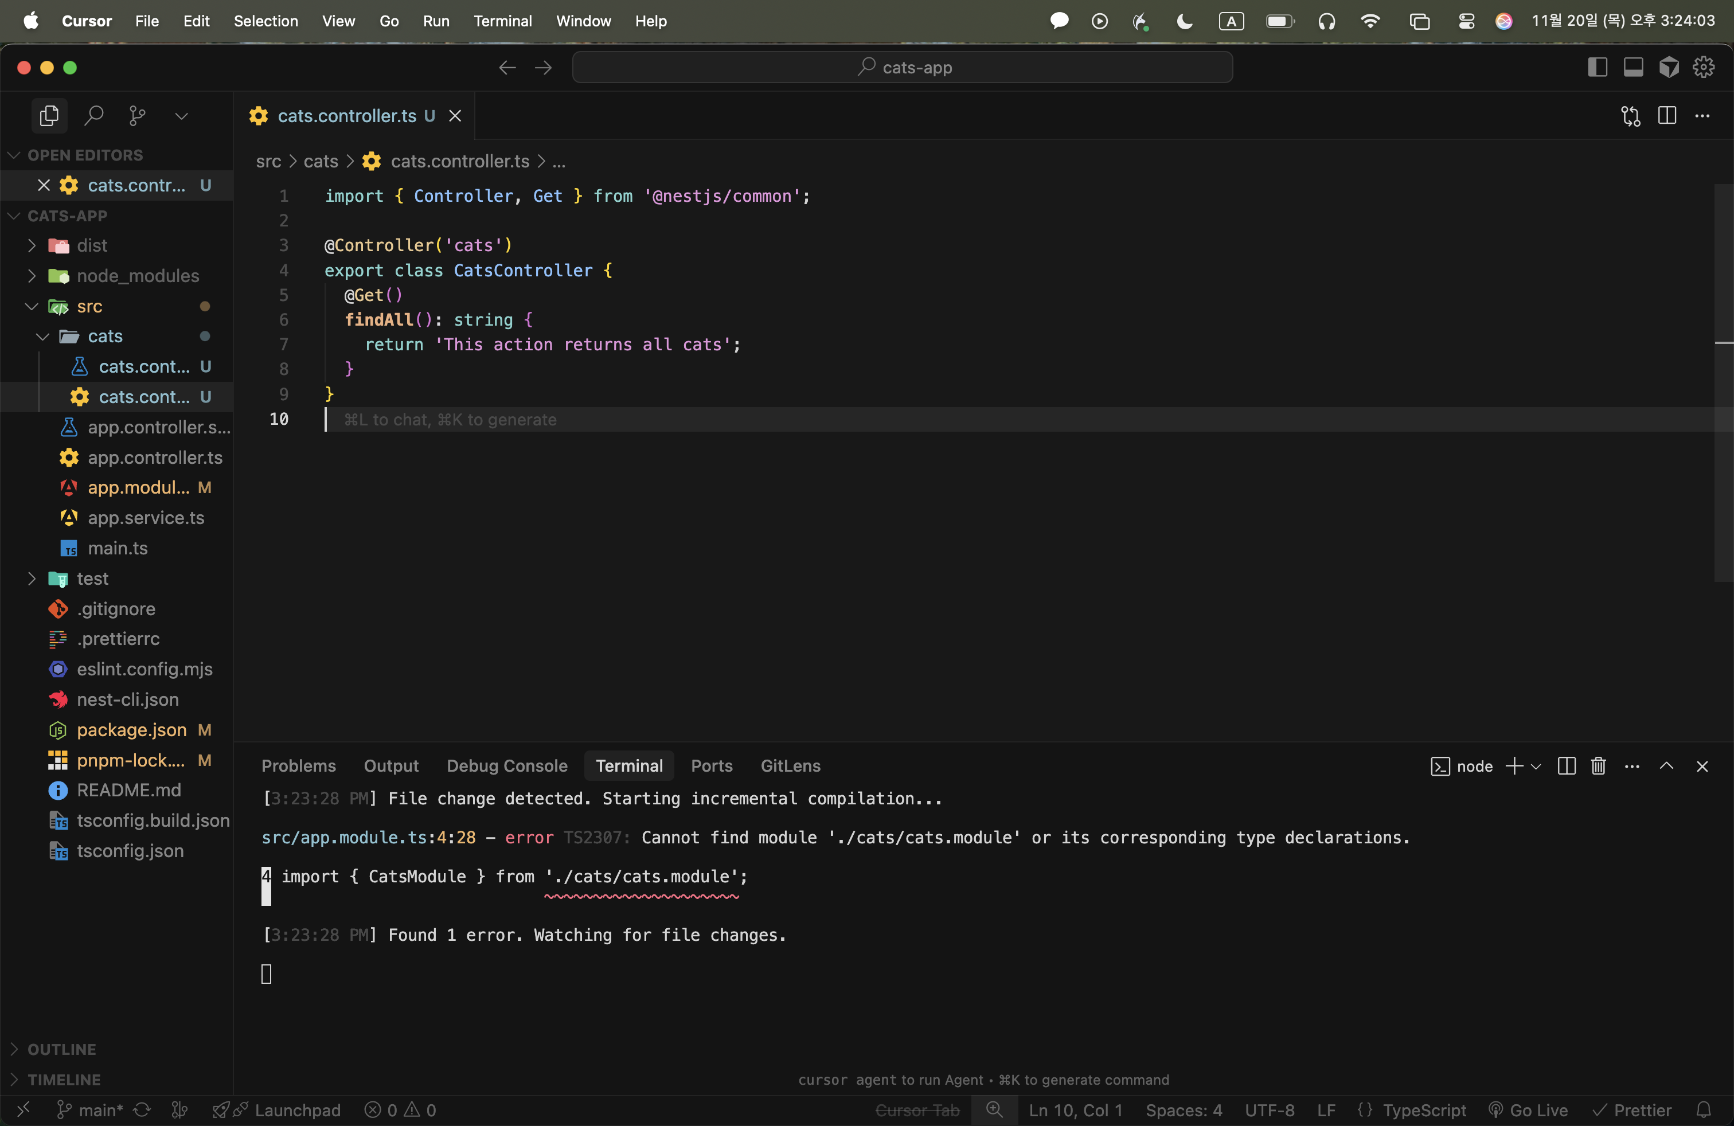This screenshot has width=1734, height=1126.
Task: Open the Source Control view icon
Action: click(137, 115)
